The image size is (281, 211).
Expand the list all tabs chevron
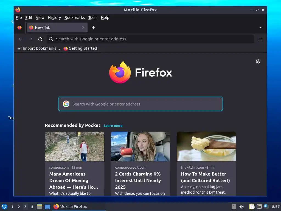point(261,27)
